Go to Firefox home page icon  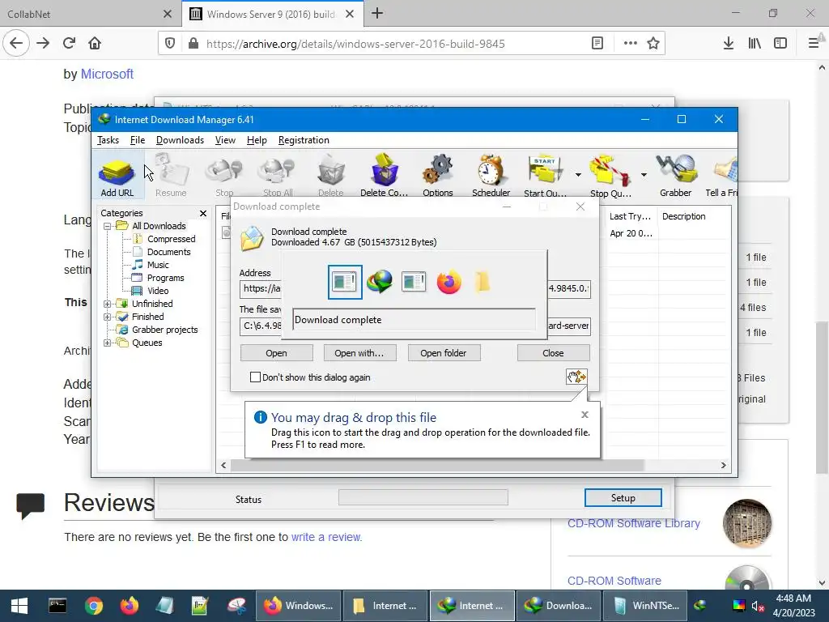pos(95,44)
